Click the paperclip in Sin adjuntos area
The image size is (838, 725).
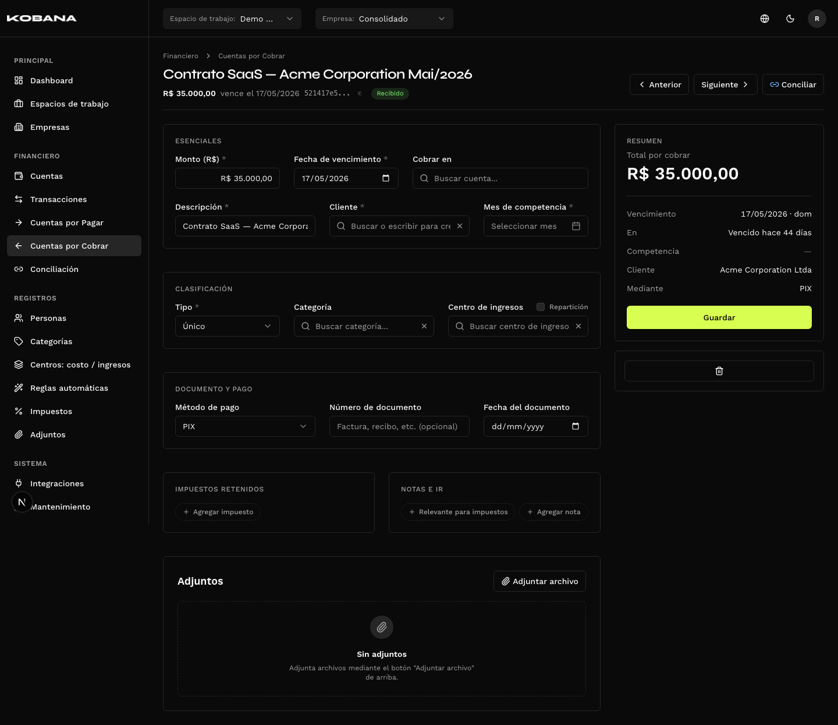[382, 627]
